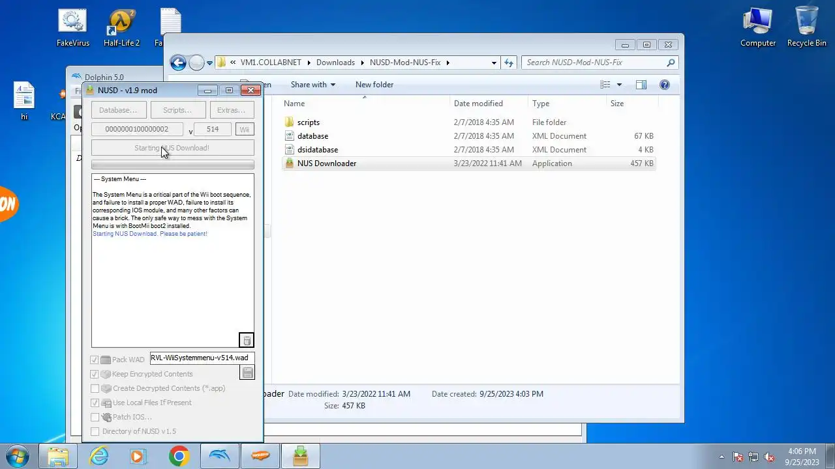Show hidden system tray icons
The height and width of the screenshot is (469, 835).
tap(721, 457)
